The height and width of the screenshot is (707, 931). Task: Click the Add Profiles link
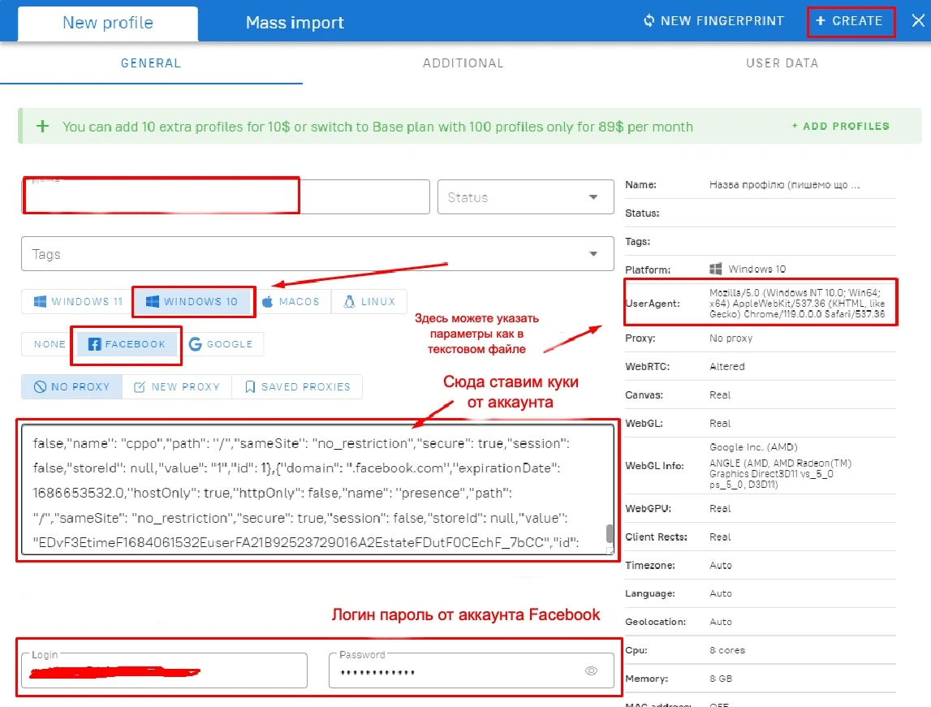coord(841,127)
